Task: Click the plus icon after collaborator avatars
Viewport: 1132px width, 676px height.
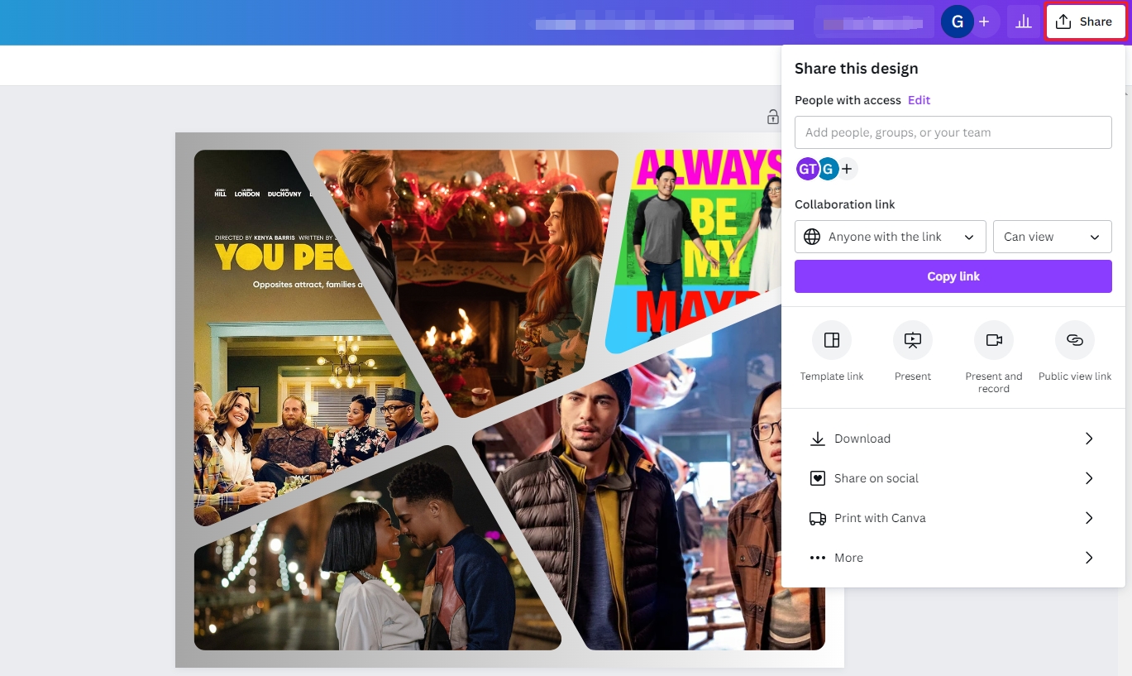Action: (847, 169)
